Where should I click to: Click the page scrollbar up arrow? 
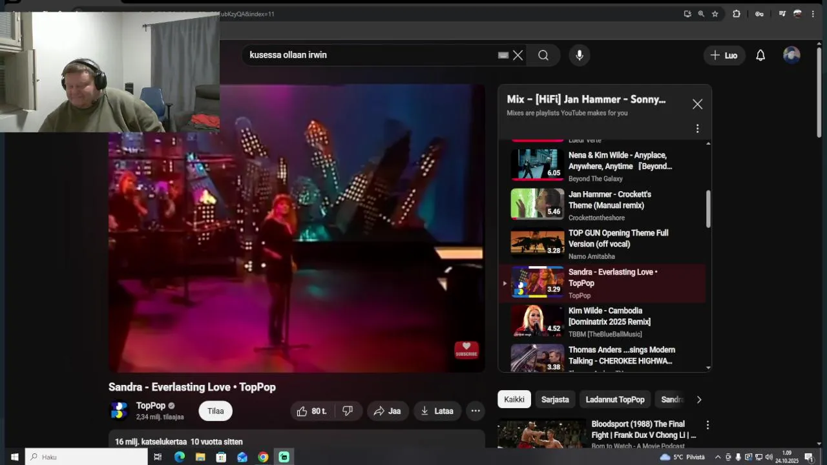[x=819, y=44]
